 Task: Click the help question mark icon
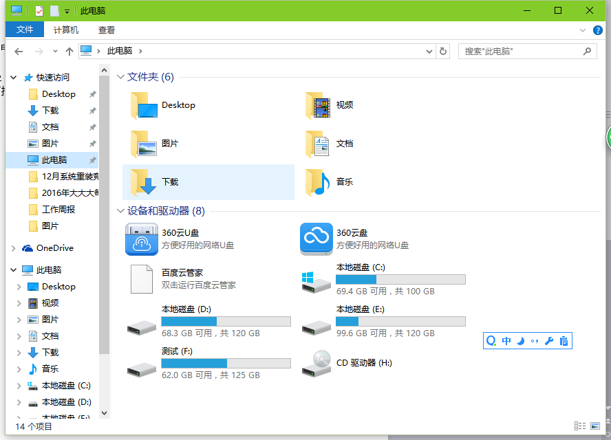[597, 30]
